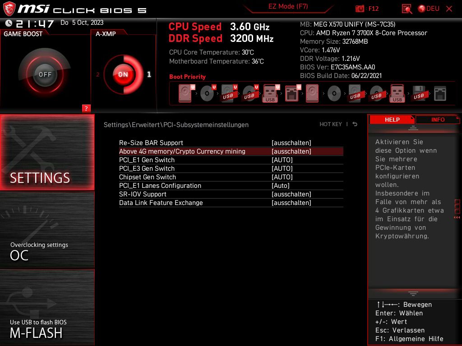The width and height of the screenshot is (462, 346).
Task: Open Chipset Gen Switch [AUTO] value
Action: 282,177
